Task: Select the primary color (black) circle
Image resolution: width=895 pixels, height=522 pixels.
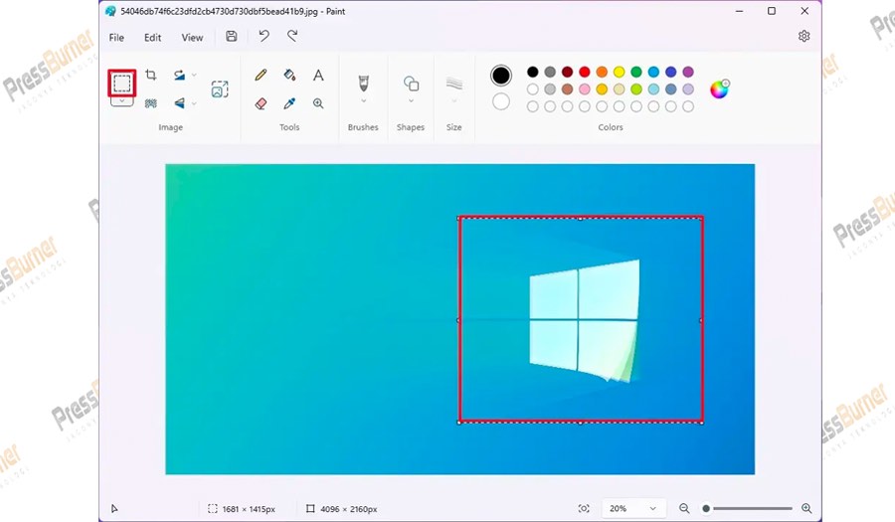Action: click(501, 76)
